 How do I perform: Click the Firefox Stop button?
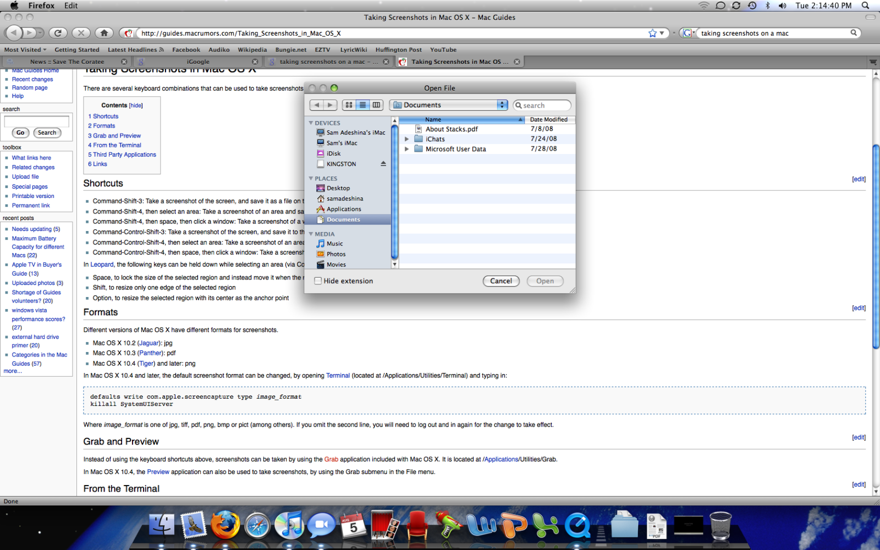pyautogui.click(x=81, y=33)
